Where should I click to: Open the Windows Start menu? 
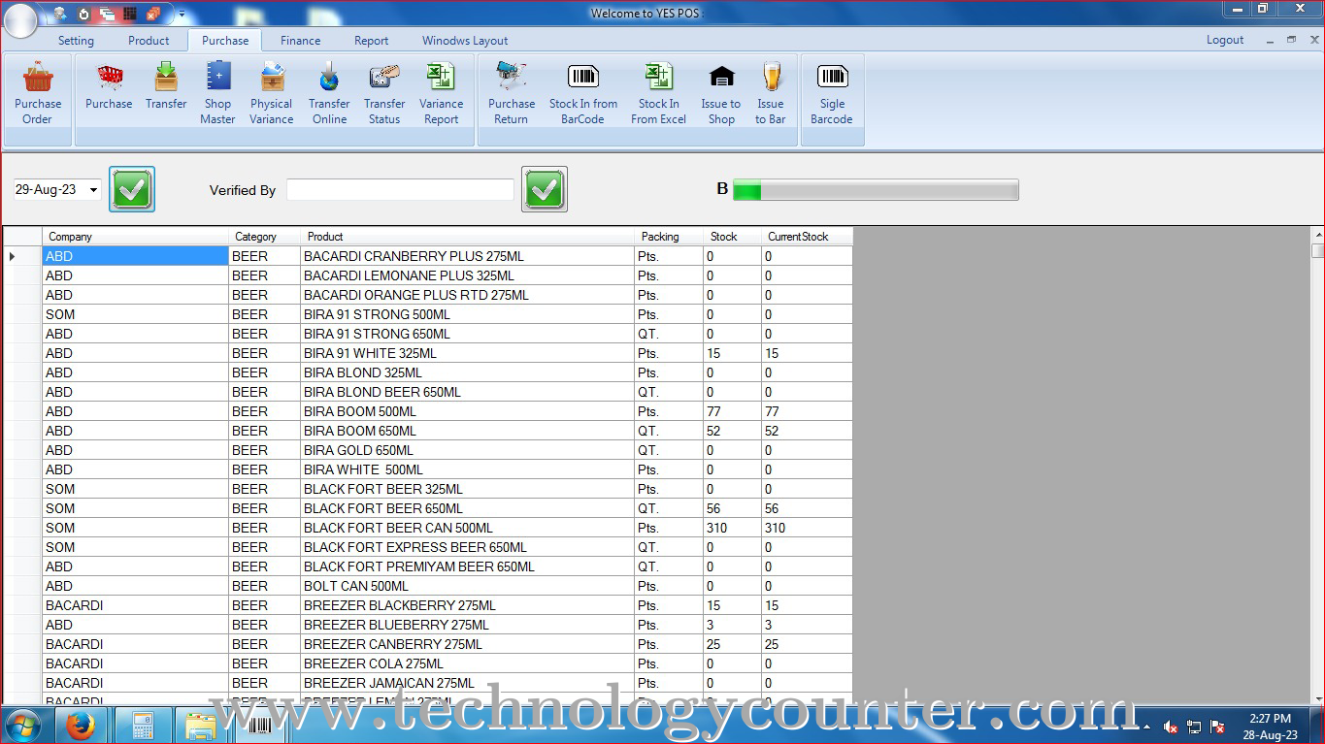coord(23,725)
